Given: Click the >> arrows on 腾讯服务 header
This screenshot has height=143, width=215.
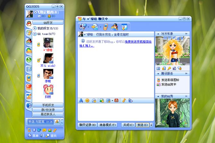Looking at the screenshot, I should point(186,73).
